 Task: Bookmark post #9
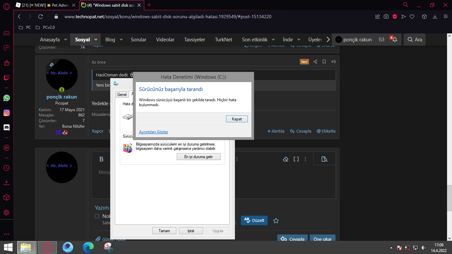tap(324, 62)
